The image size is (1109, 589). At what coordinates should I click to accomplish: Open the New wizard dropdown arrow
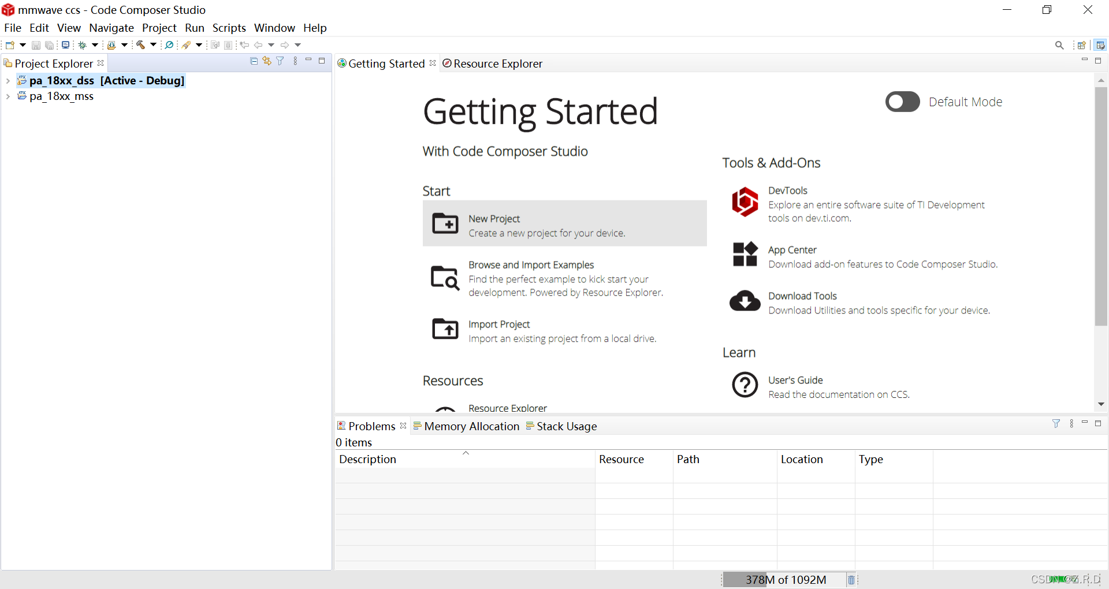(23, 45)
